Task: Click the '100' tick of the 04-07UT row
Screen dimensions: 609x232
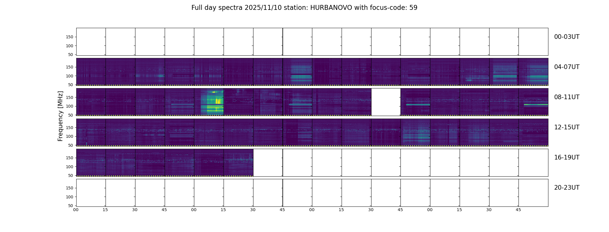Action: [x=70, y=76]
